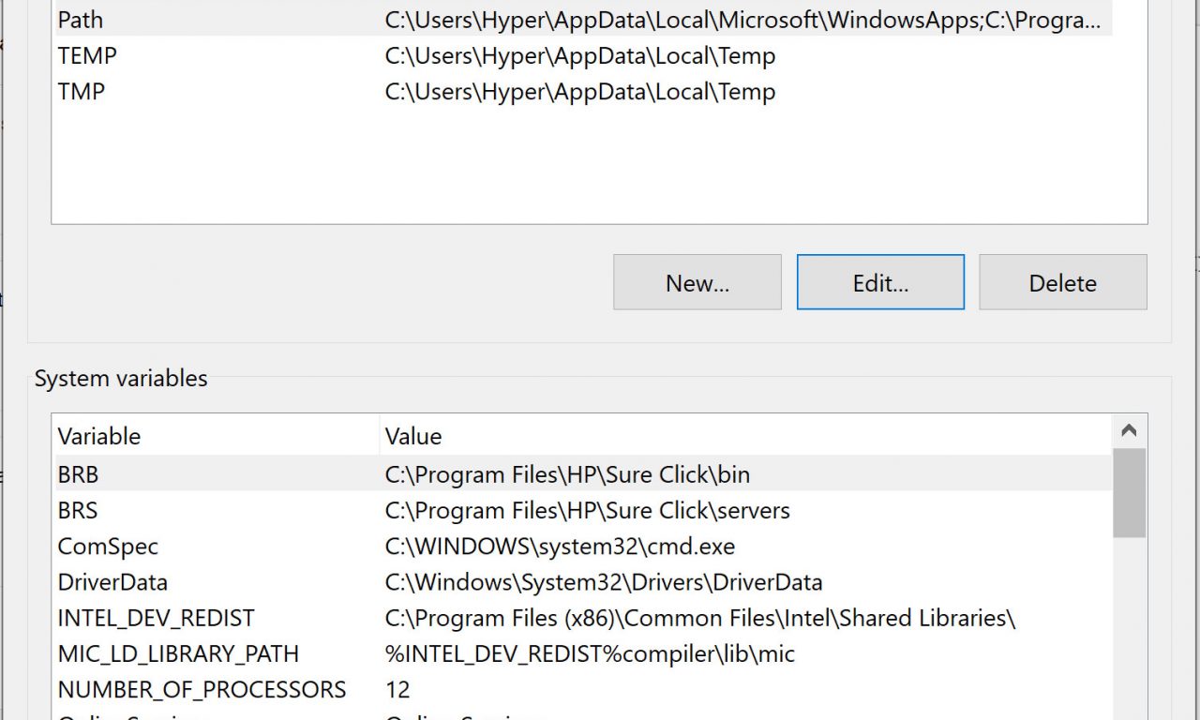Click the Delete button
1200x720 pixels.
click(1062, 282)
